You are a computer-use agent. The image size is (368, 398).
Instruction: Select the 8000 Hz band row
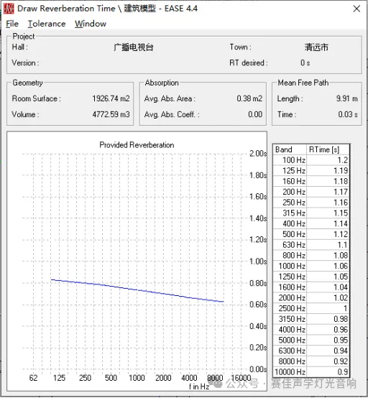click(x=311, y=361)
